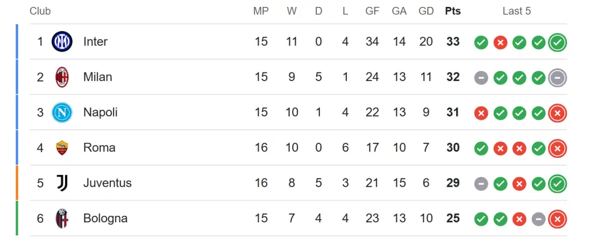The height and width of the screenshot is (240, 590).
Task: Click Bologna's circled latest loss icon
Action: point(557,219)
